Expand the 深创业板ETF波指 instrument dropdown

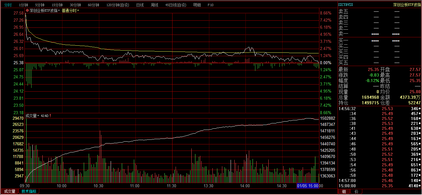tap(59, 10)
